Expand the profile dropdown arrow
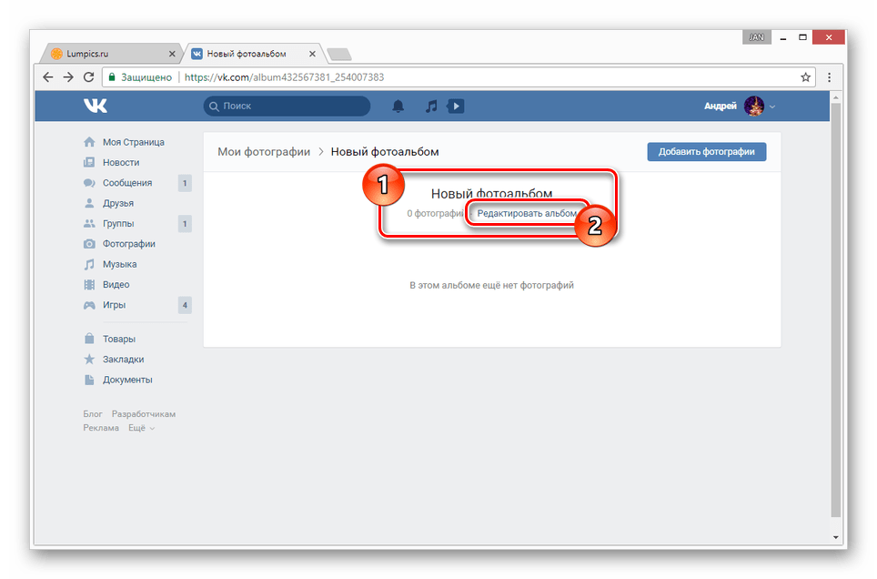The height and width of the screenshot is (579, 877). point(772,107)
